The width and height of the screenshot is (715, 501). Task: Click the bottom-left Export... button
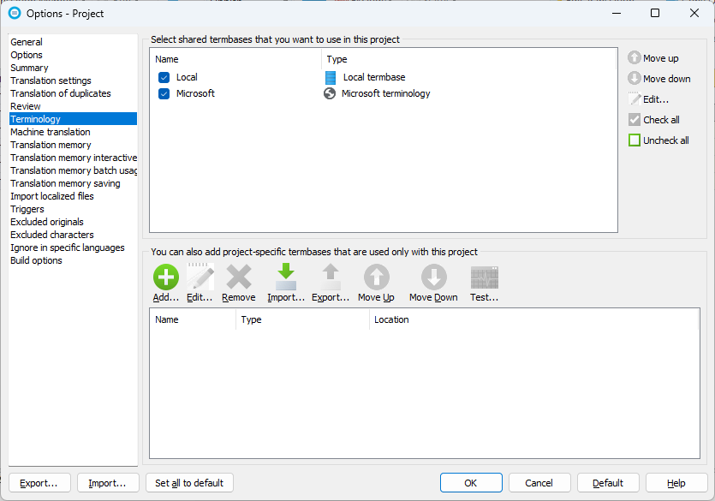[x=39, y=483]
